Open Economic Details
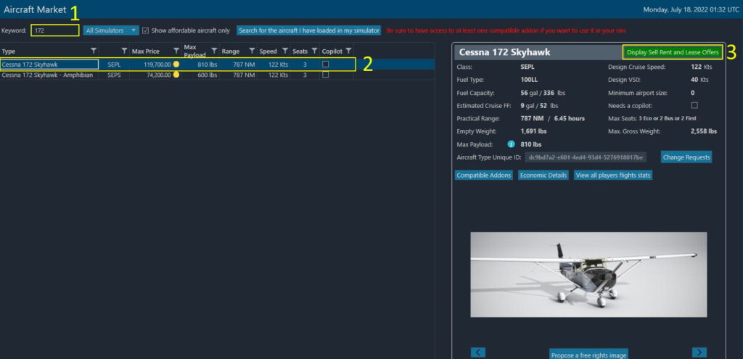 [543, 176]
